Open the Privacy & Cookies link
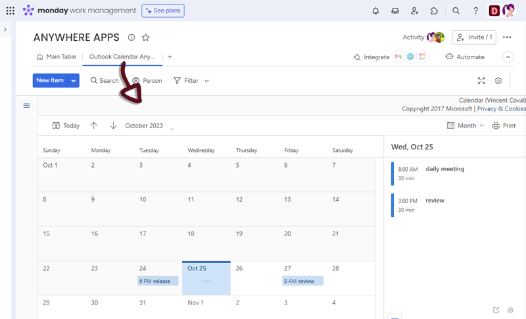Viewport: 526px width, 319px height. pyautogui.click(x=501, y=109)
